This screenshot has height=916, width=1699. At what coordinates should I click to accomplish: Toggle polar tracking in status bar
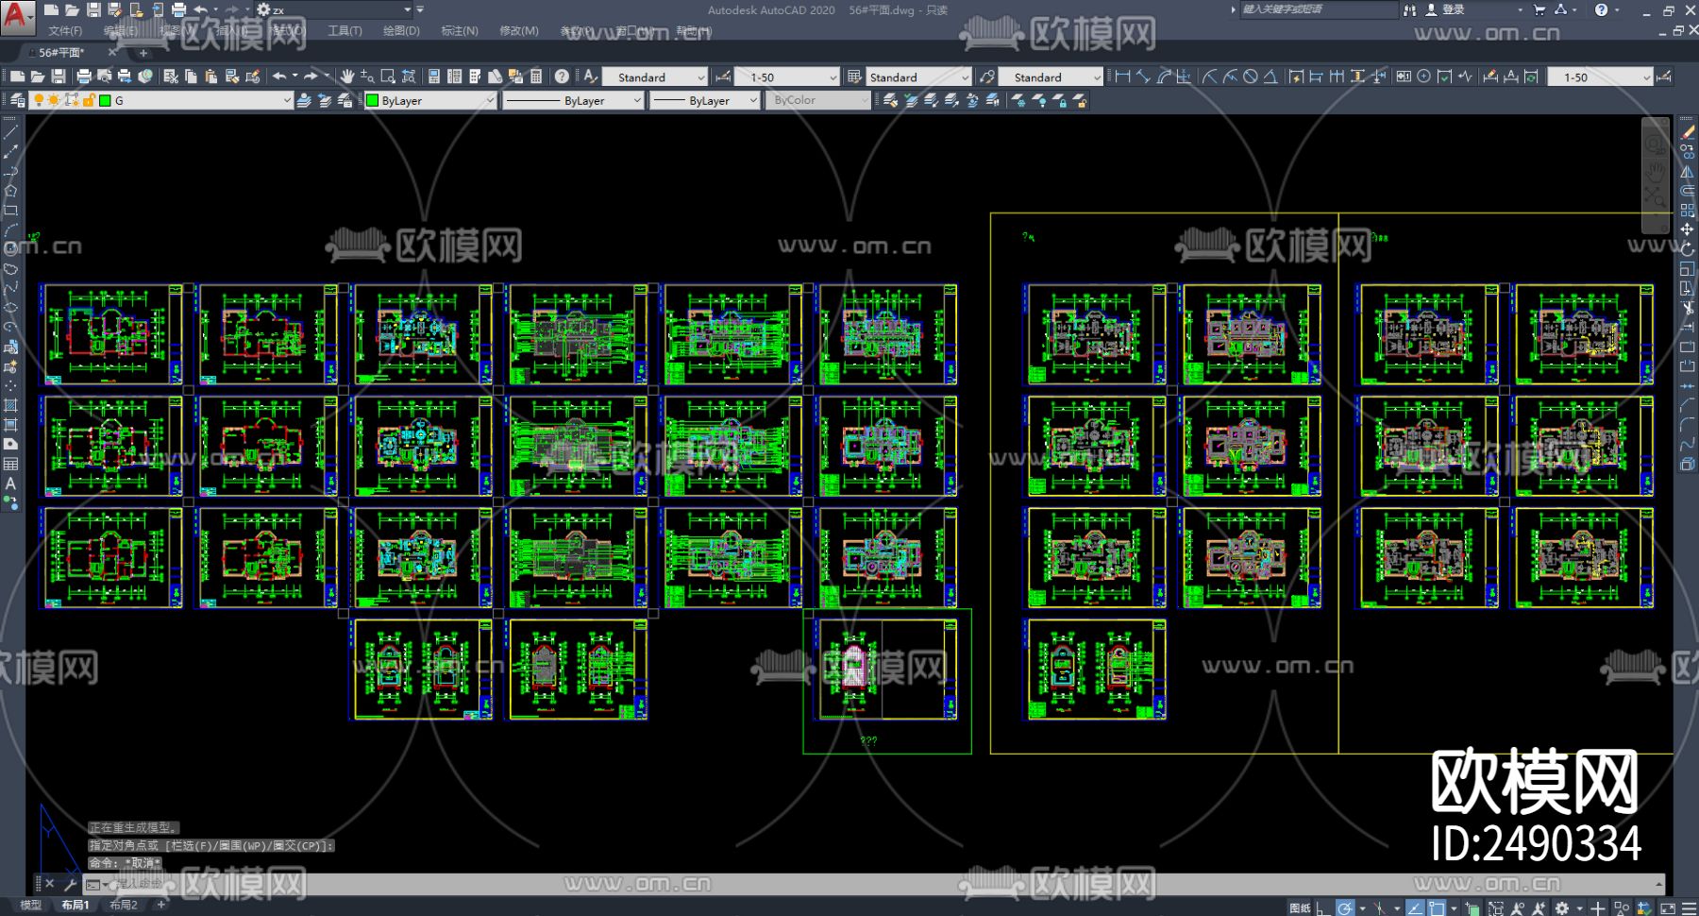point(1345,908)
